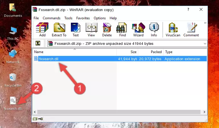Select the Documents desktop icon
219x128 pixels.
tap(13, 11)
